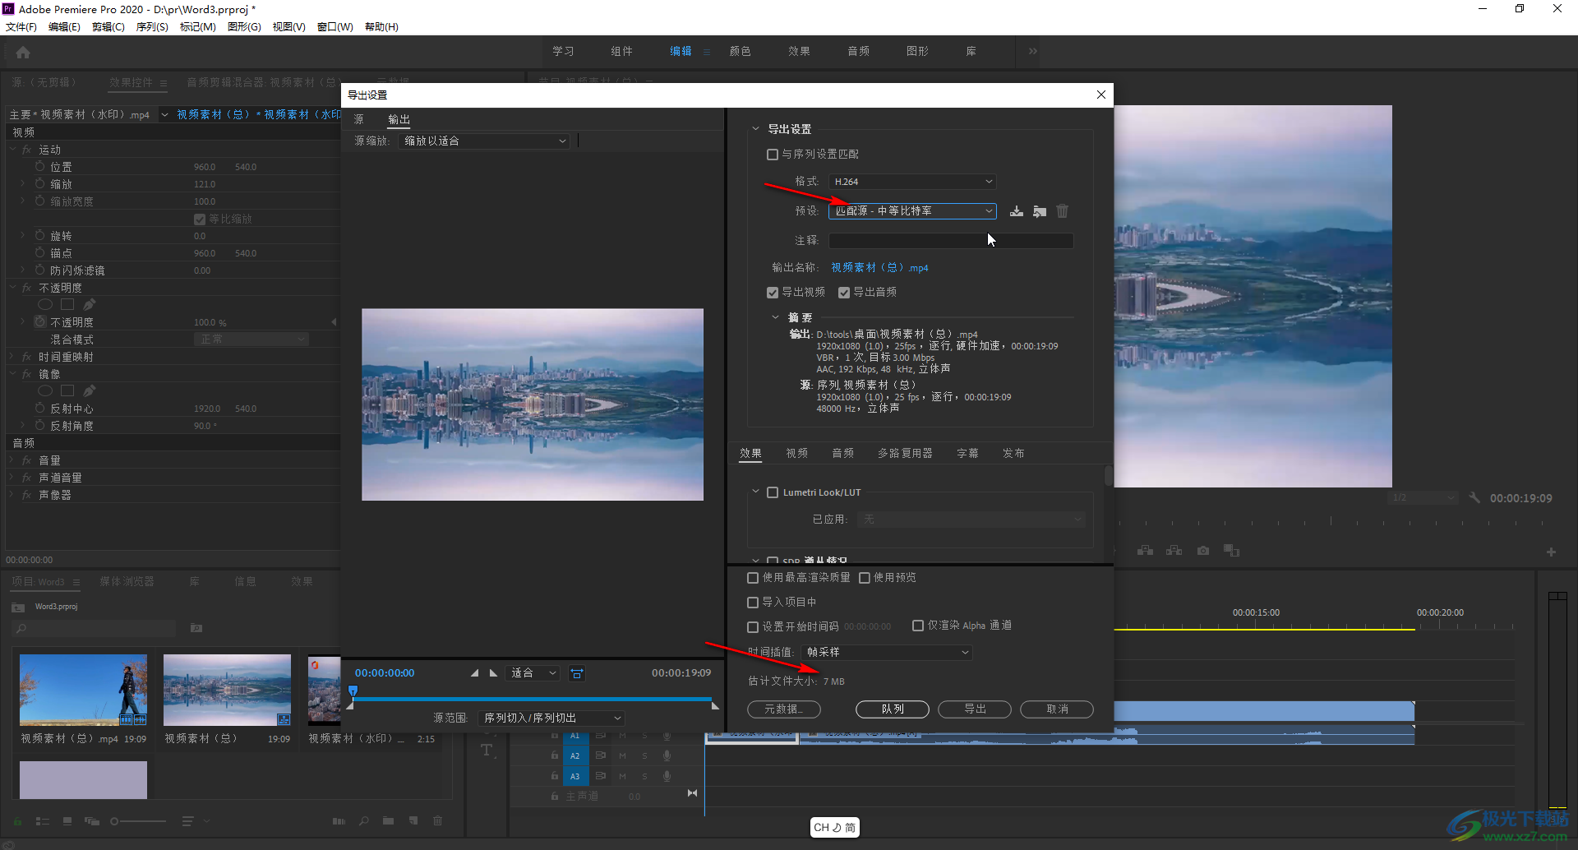
Task: Click the export frame camera icon
Action: 1203,551
